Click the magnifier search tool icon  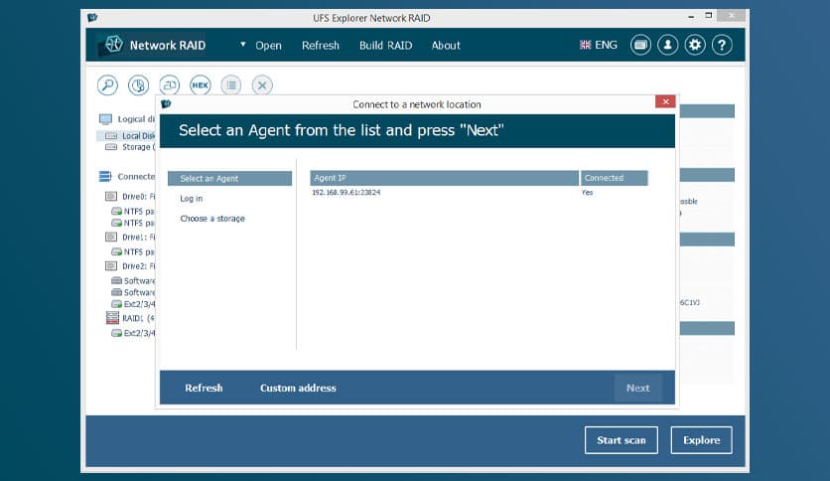coord(107,85)
